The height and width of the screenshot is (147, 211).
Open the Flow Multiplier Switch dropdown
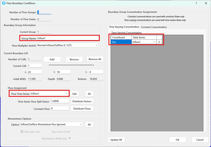point(67,45)
